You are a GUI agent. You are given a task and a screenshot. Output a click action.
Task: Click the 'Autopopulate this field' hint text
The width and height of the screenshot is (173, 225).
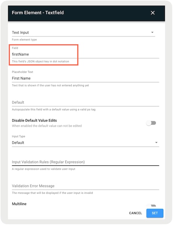tap(54, 109)
